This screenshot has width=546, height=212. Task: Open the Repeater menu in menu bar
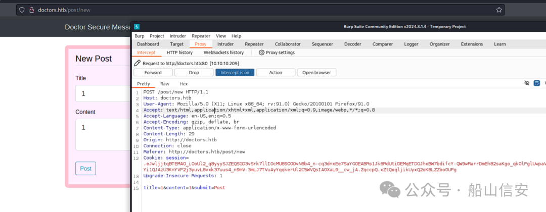point(201,36)
